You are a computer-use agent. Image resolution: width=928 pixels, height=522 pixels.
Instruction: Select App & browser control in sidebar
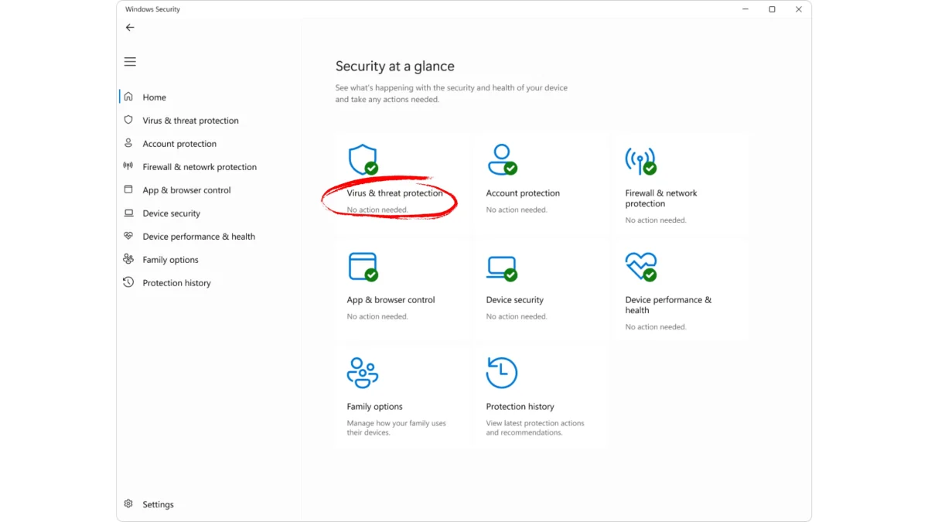tap(186, 190)
